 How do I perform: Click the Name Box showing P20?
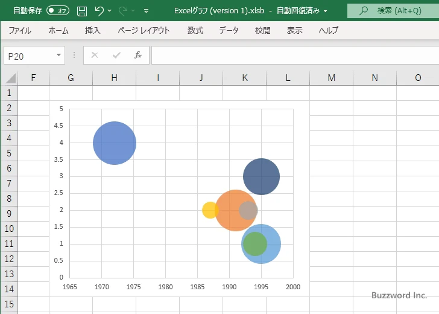coord(30,56)
